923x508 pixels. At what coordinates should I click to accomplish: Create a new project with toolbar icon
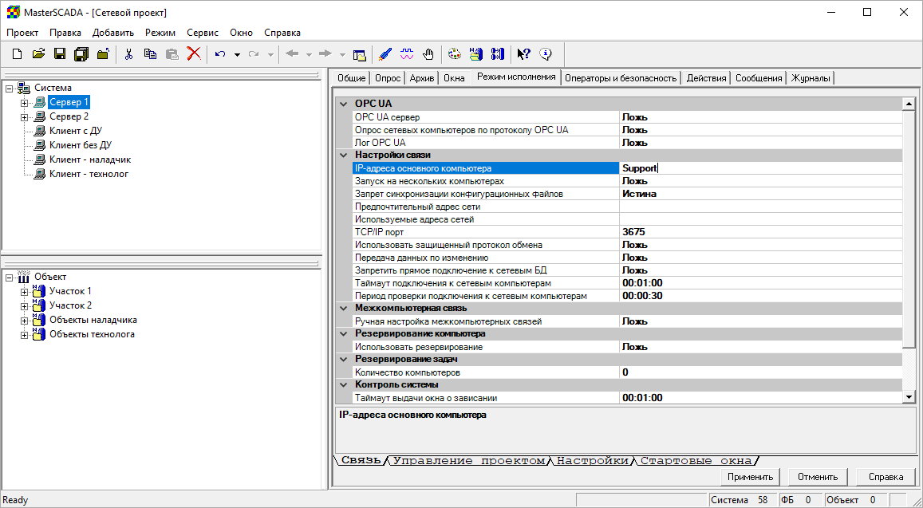[x=17, y=54]
